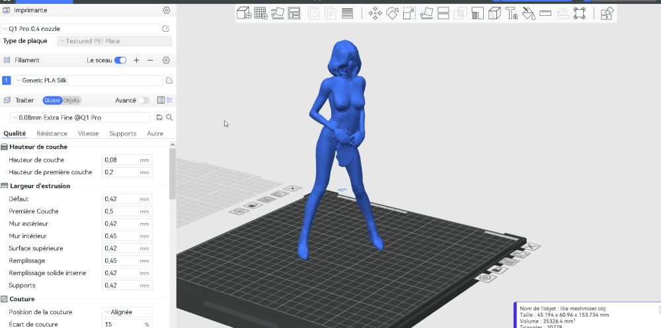Screen dimensions: 661x328
Task: Open the Q1 Pro 0.4 nozzle dropdown
Action: 81,28
